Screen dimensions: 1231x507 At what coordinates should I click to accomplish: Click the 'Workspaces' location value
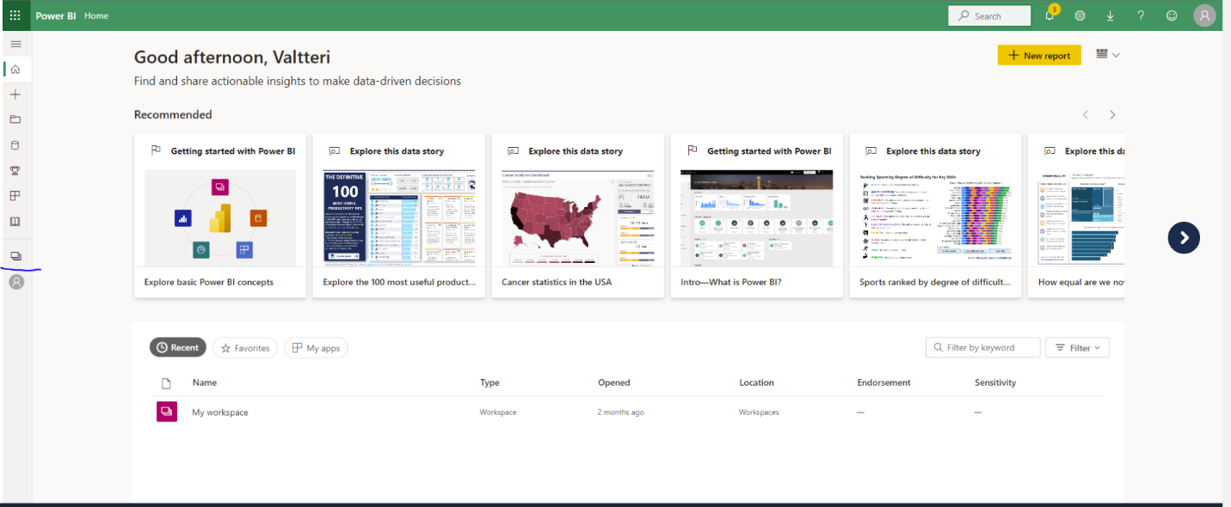pyautogui.click(x=759, y=412)
